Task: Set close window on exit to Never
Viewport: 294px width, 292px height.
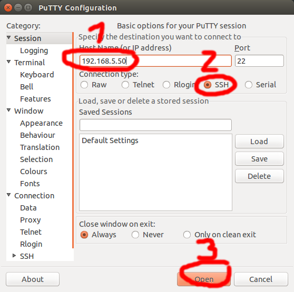Action: pos(135,235)
